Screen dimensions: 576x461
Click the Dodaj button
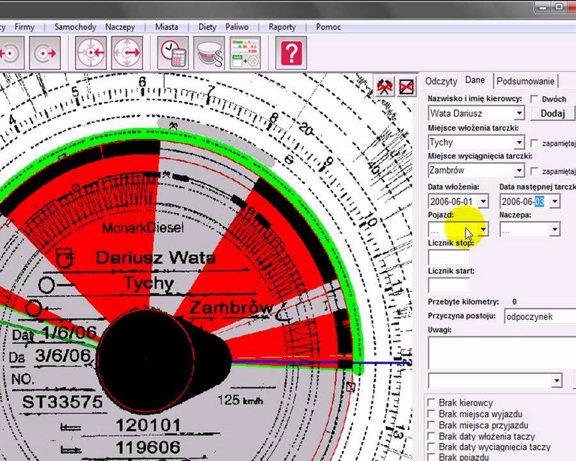552,113
